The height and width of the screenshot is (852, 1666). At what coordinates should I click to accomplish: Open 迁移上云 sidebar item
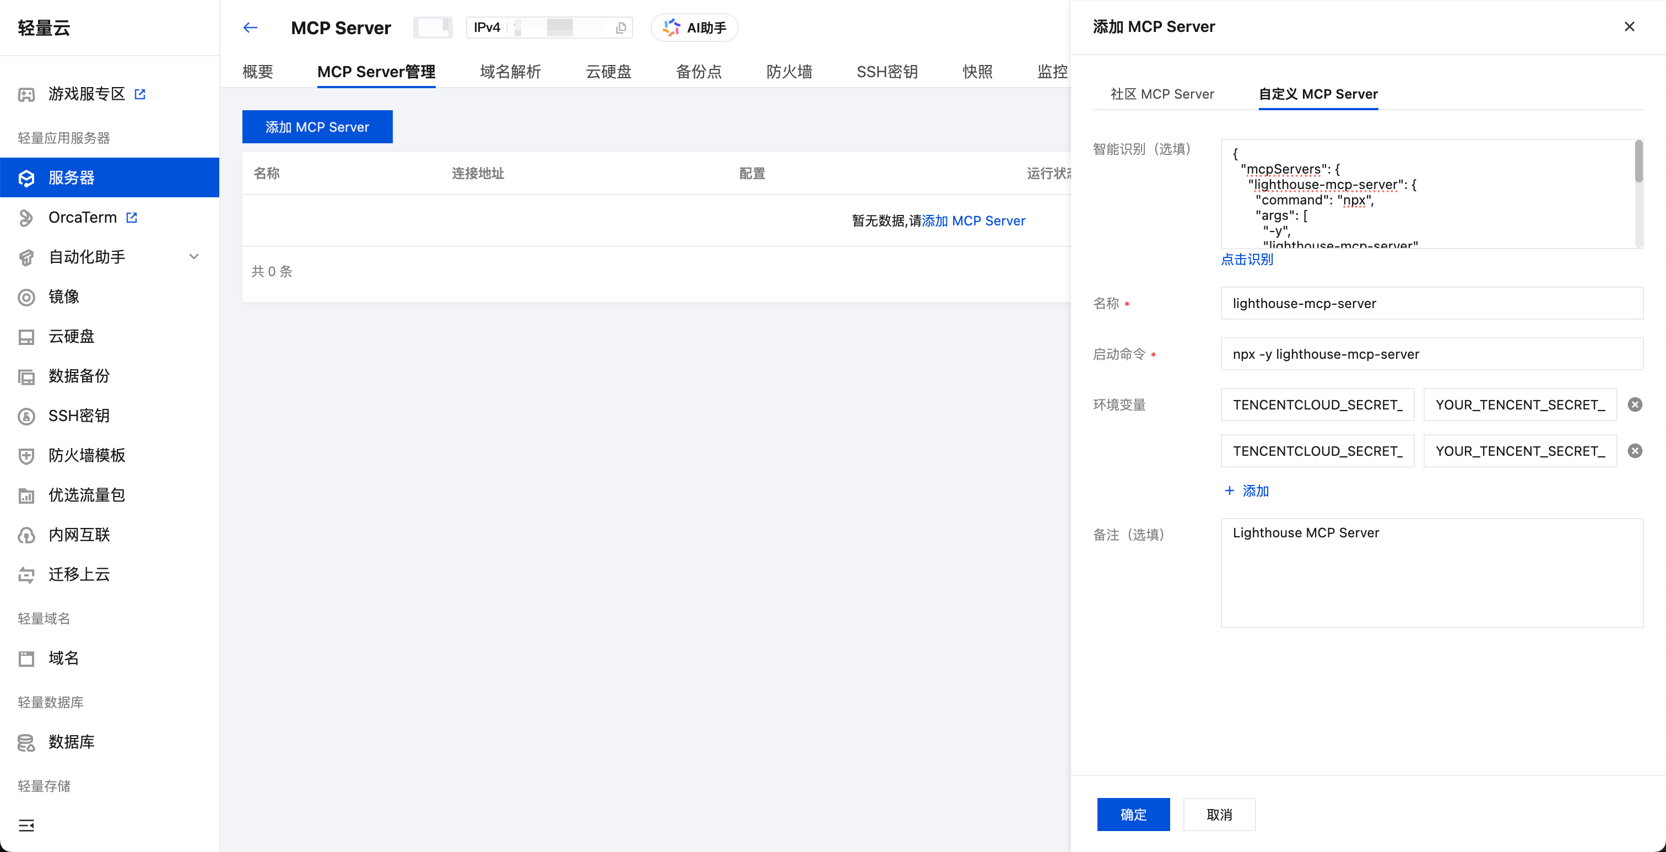pyautogui.click(x=79, y=574)
